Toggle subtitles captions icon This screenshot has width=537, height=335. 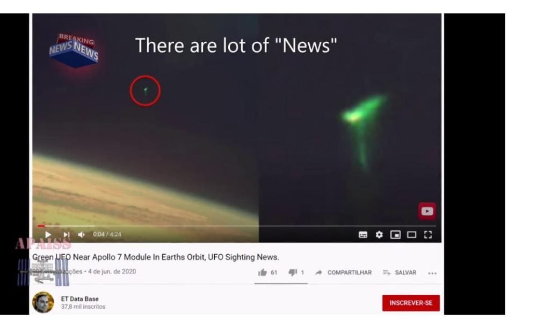coord(362,235)
